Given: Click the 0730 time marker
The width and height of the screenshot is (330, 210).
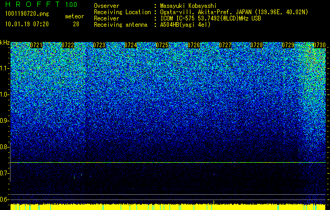Looking at the screenshot, I should point(320,45).
